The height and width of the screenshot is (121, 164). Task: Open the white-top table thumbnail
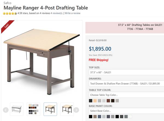pyautogui.click(x=17, y=109)
